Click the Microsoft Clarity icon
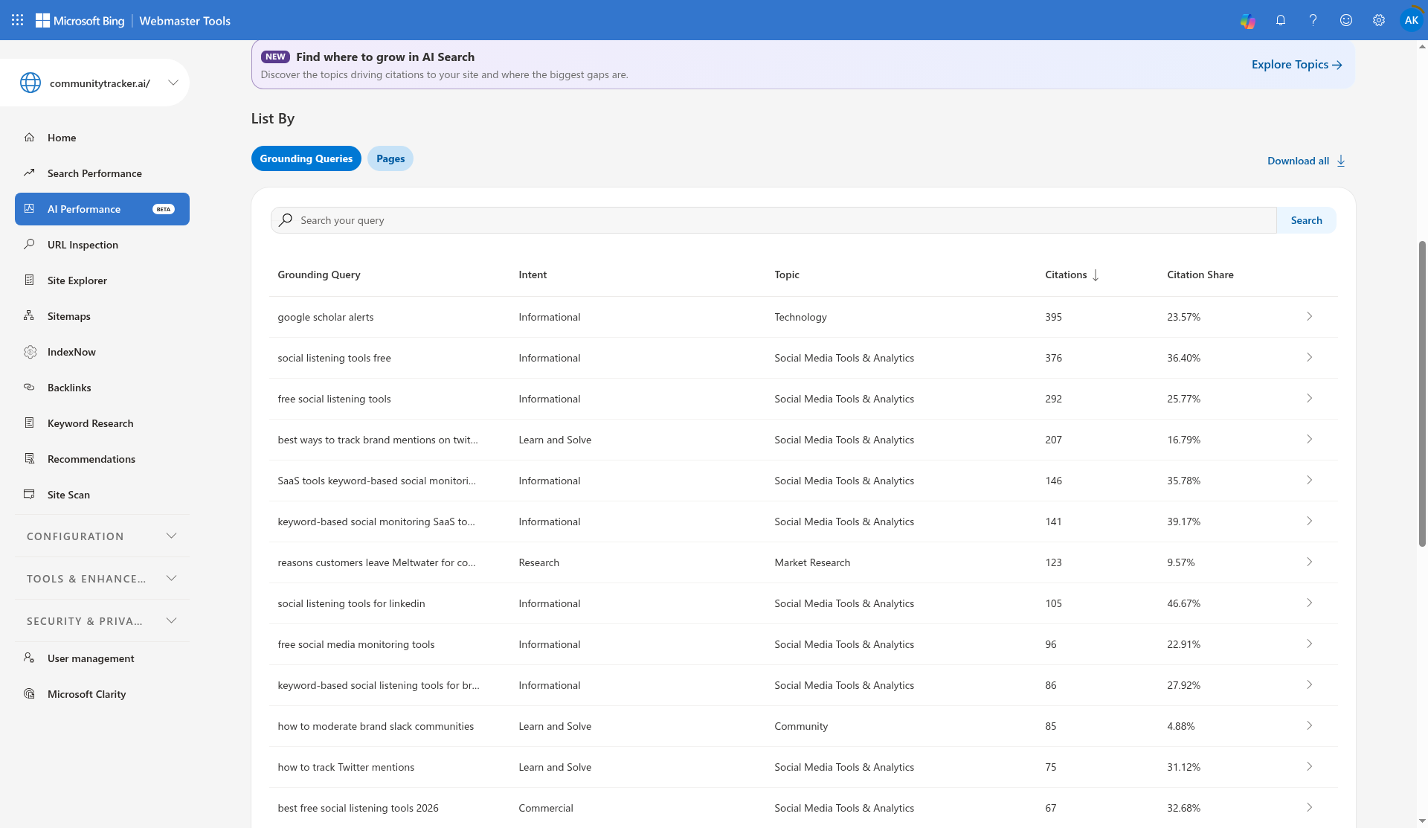Screen dimensions: 1428x828 [x=29, y=693]
